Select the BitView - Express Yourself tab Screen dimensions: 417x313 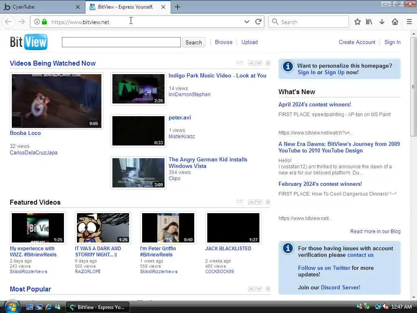pyautogui.click(x=128, y=7)
